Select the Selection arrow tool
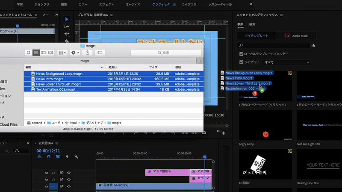The image size is (342, 192). click(x=67, y=19)
